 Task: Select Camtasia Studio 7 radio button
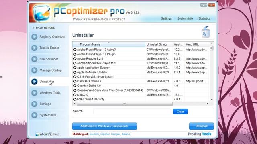pyautogui.click(x=75, y=81)
